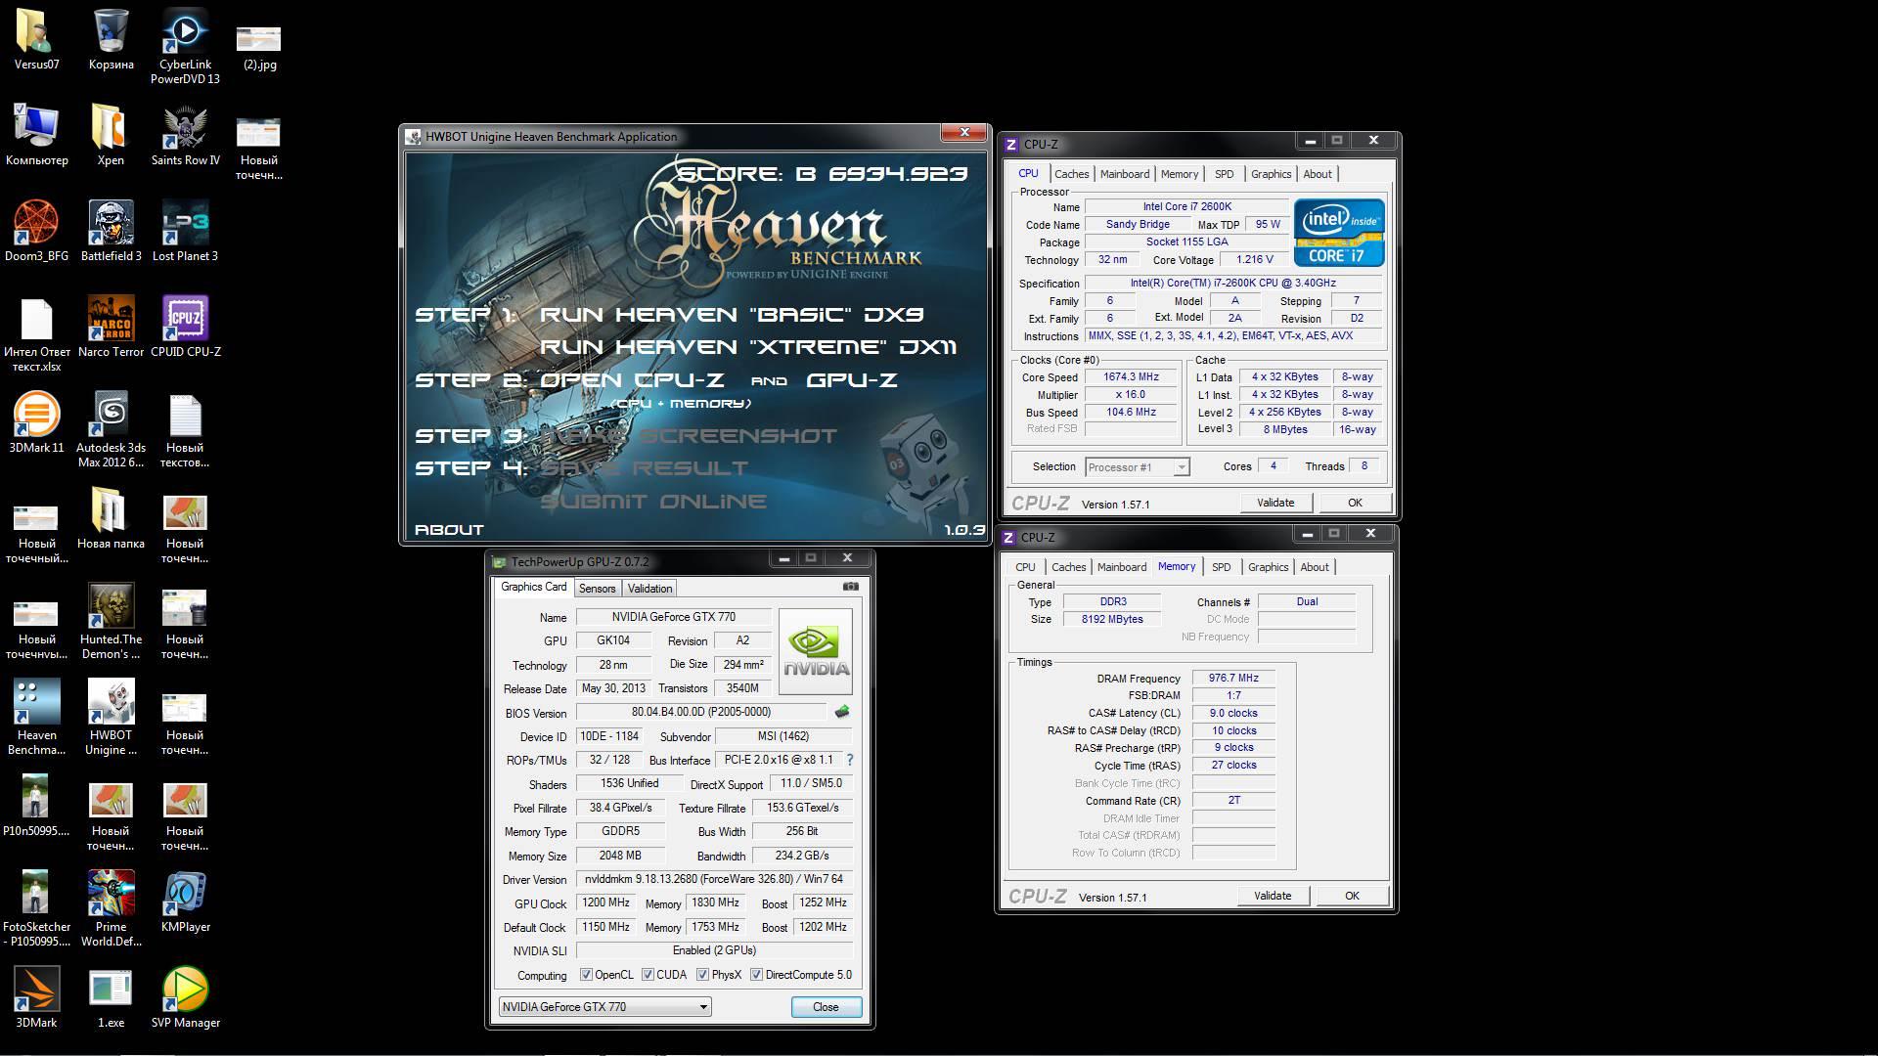The image size is (1878, 1056).
Task: Launch Battlefield 3 shortcut
Action: point(111,231)
